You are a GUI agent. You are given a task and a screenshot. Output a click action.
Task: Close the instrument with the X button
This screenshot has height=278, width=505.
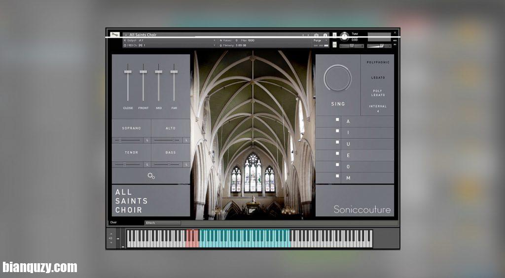coord(395,33)
